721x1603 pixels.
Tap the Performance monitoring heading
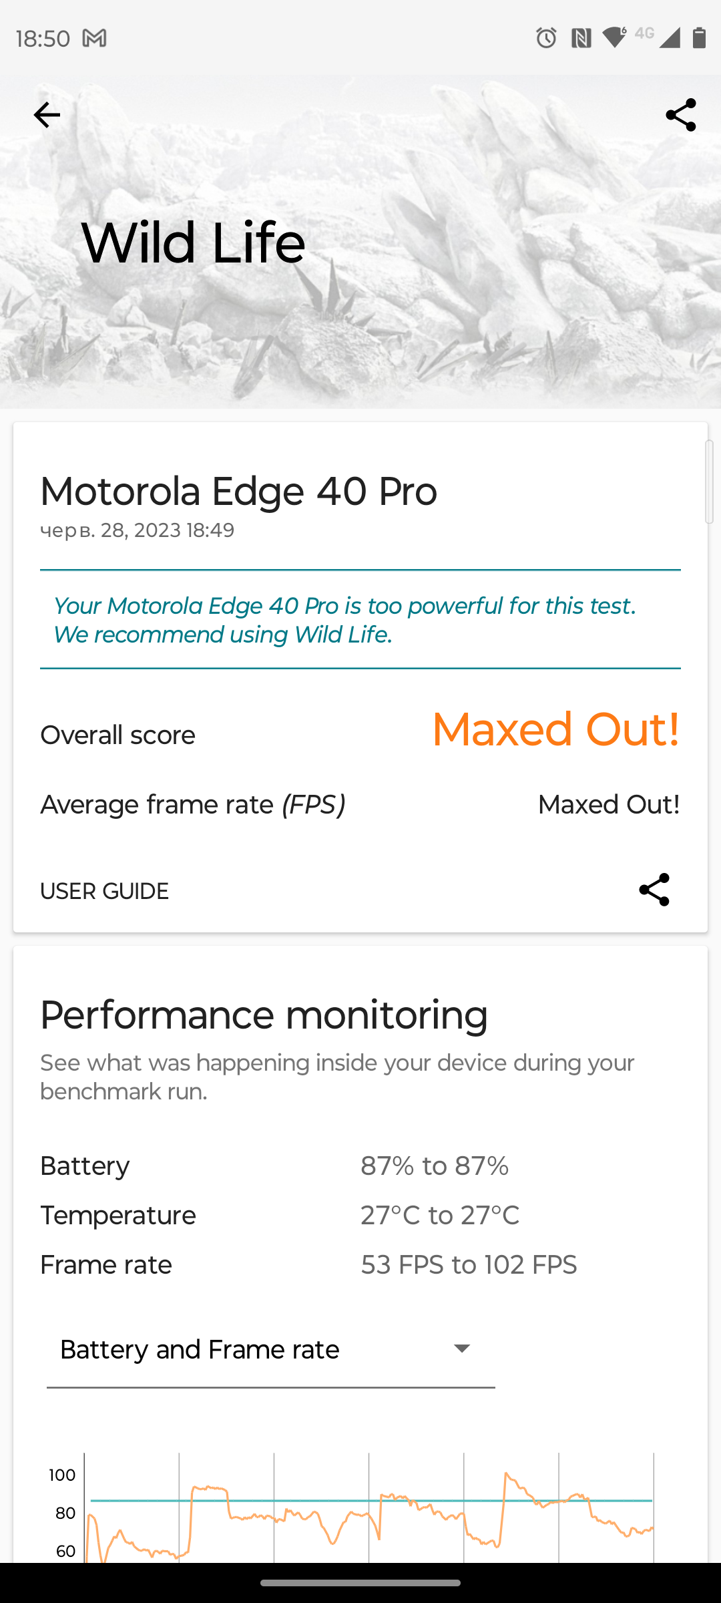264,1015
